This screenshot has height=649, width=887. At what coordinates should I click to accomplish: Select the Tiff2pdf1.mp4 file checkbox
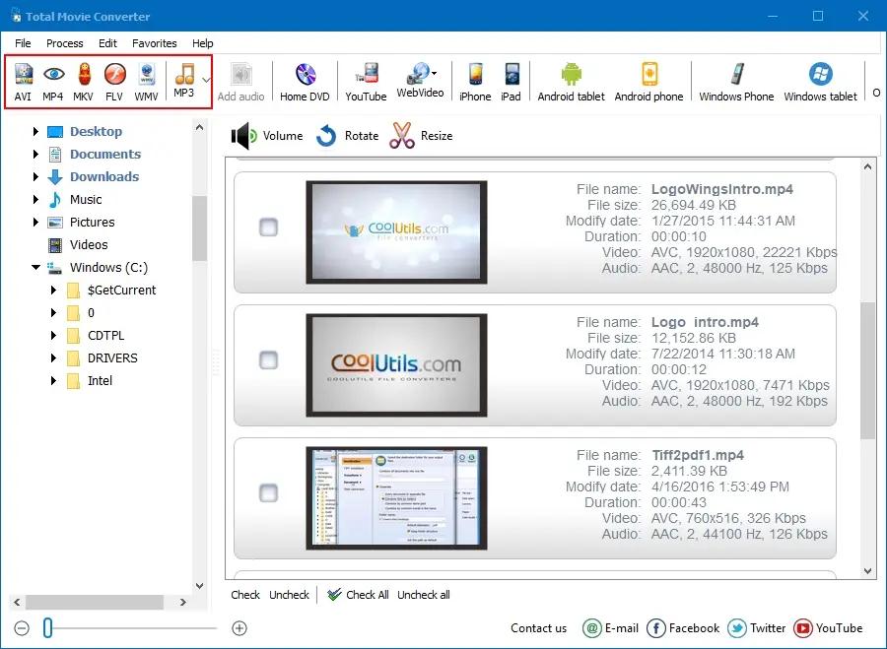point(268,492)
